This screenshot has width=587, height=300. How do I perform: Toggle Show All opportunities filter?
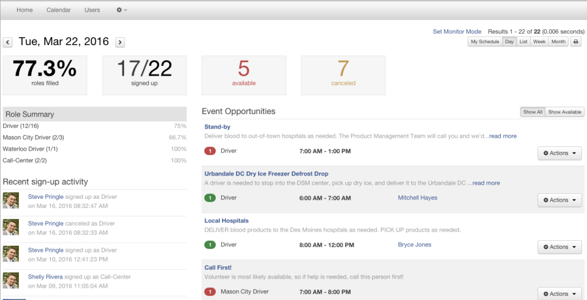coord(533,112)
